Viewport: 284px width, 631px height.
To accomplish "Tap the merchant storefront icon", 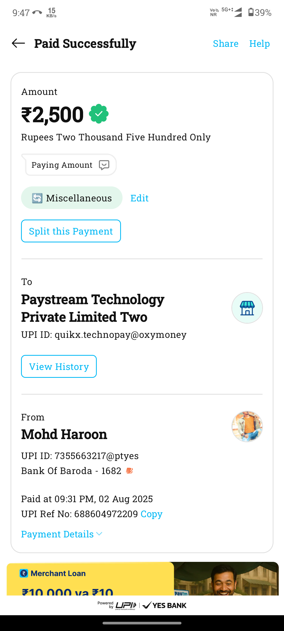I will pos(247,308).
